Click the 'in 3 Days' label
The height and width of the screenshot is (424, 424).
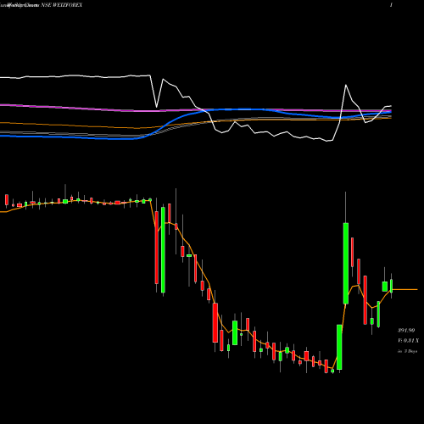click(407, 351)
